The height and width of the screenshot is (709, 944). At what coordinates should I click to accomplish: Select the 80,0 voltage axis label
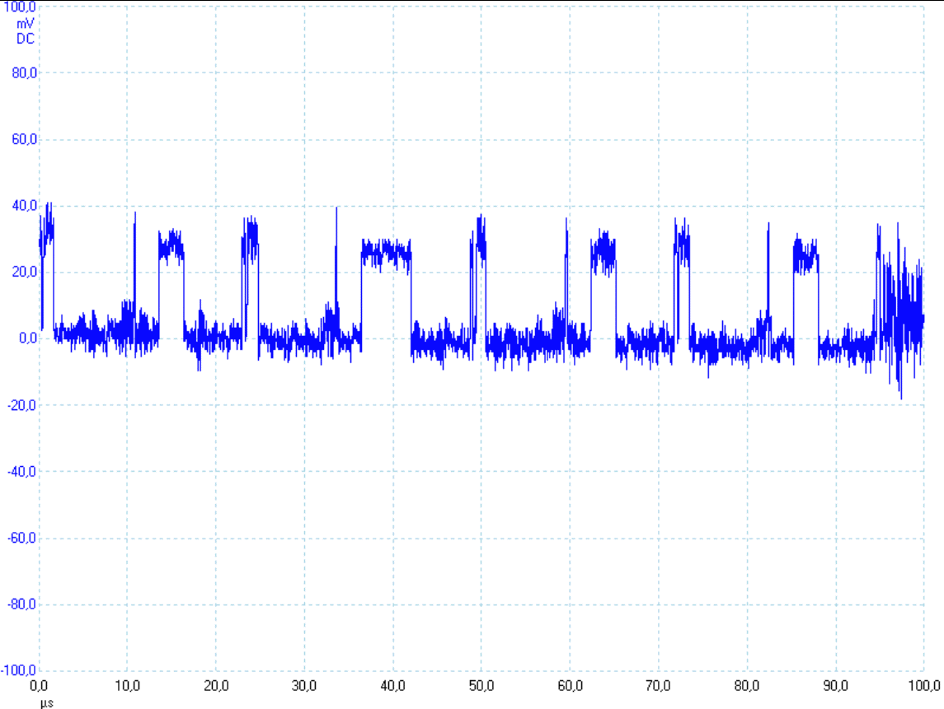coord(24,72)
